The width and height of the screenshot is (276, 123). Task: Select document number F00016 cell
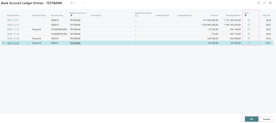coord(55,39)
